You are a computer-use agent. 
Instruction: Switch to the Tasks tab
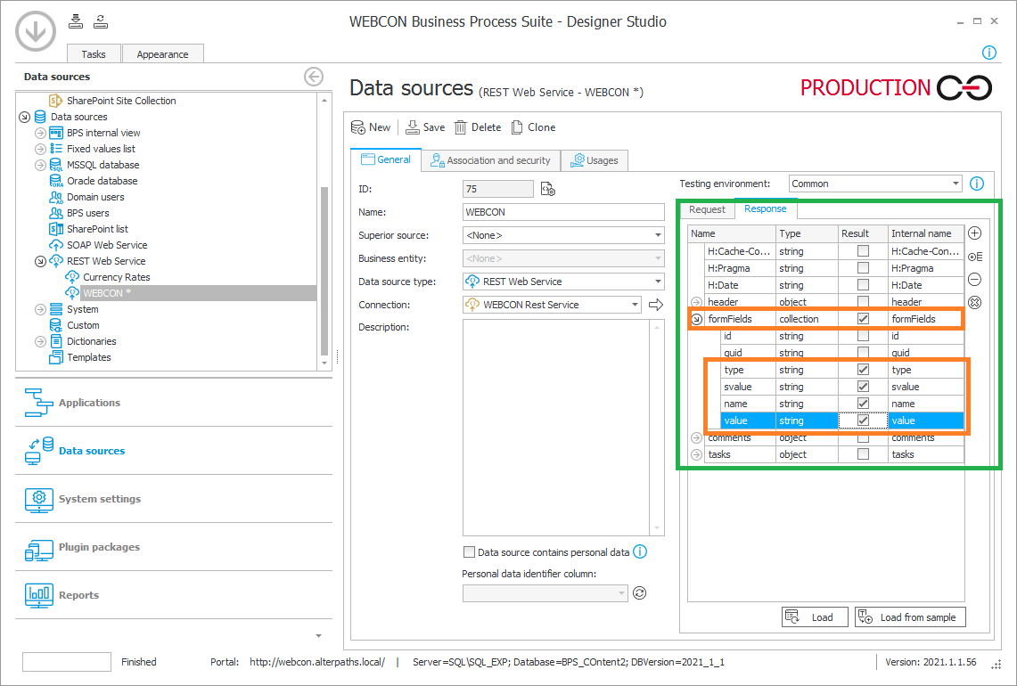point(94,53)
